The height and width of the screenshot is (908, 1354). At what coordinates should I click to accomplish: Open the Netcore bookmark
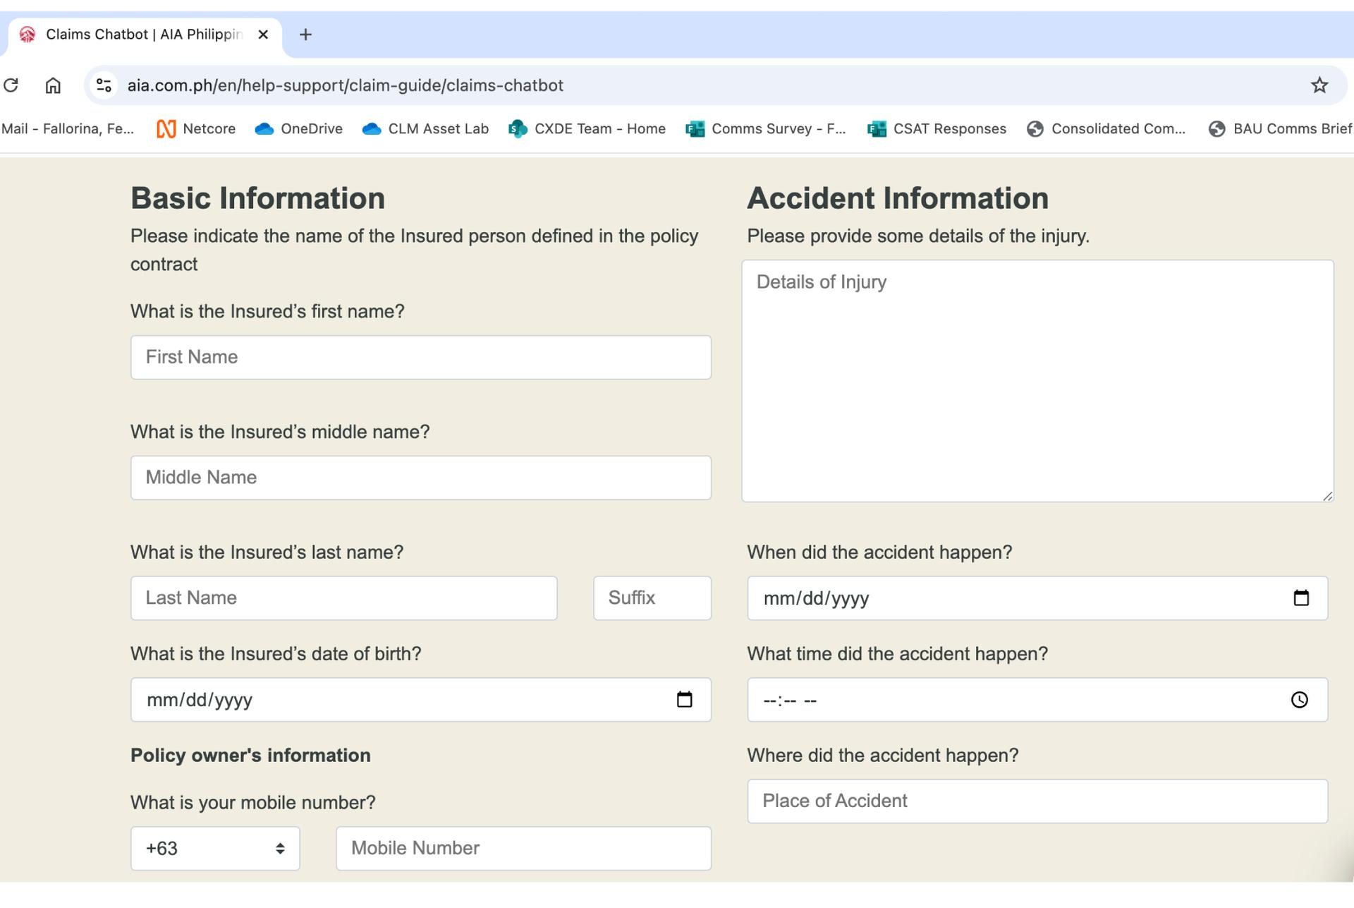tap(196, 129)
